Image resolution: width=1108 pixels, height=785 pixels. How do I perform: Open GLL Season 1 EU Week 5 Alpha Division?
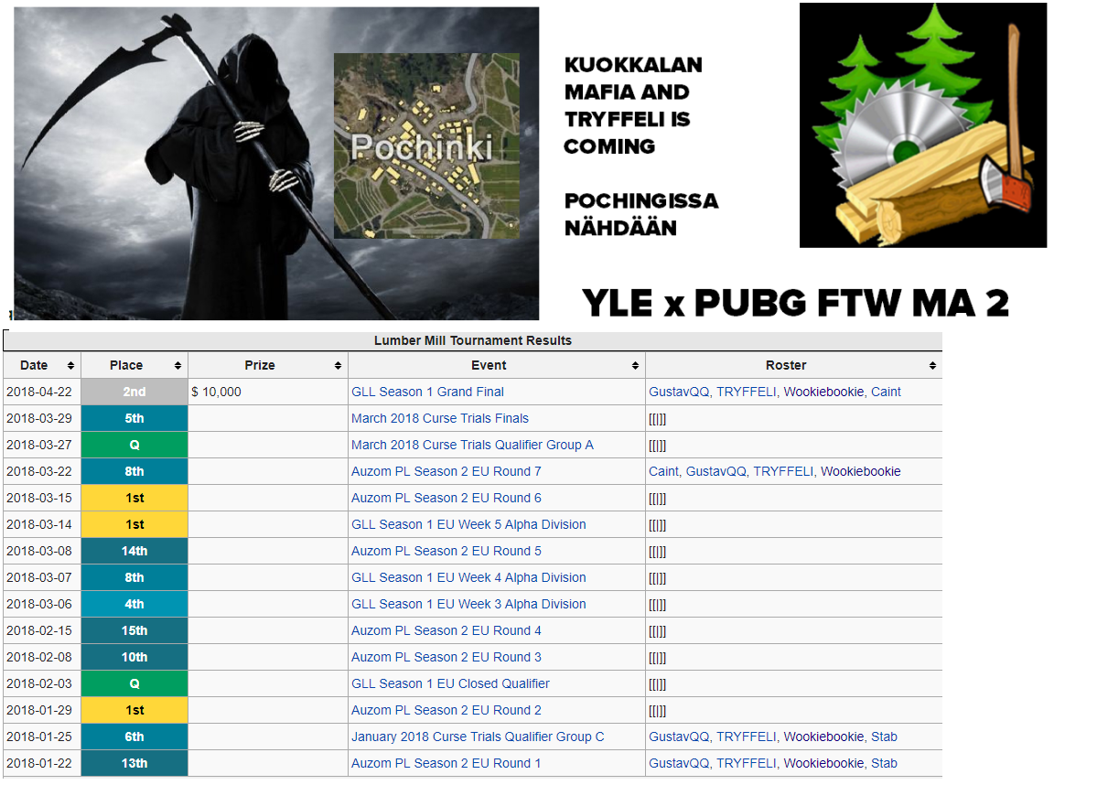click(x=468, y=524)
